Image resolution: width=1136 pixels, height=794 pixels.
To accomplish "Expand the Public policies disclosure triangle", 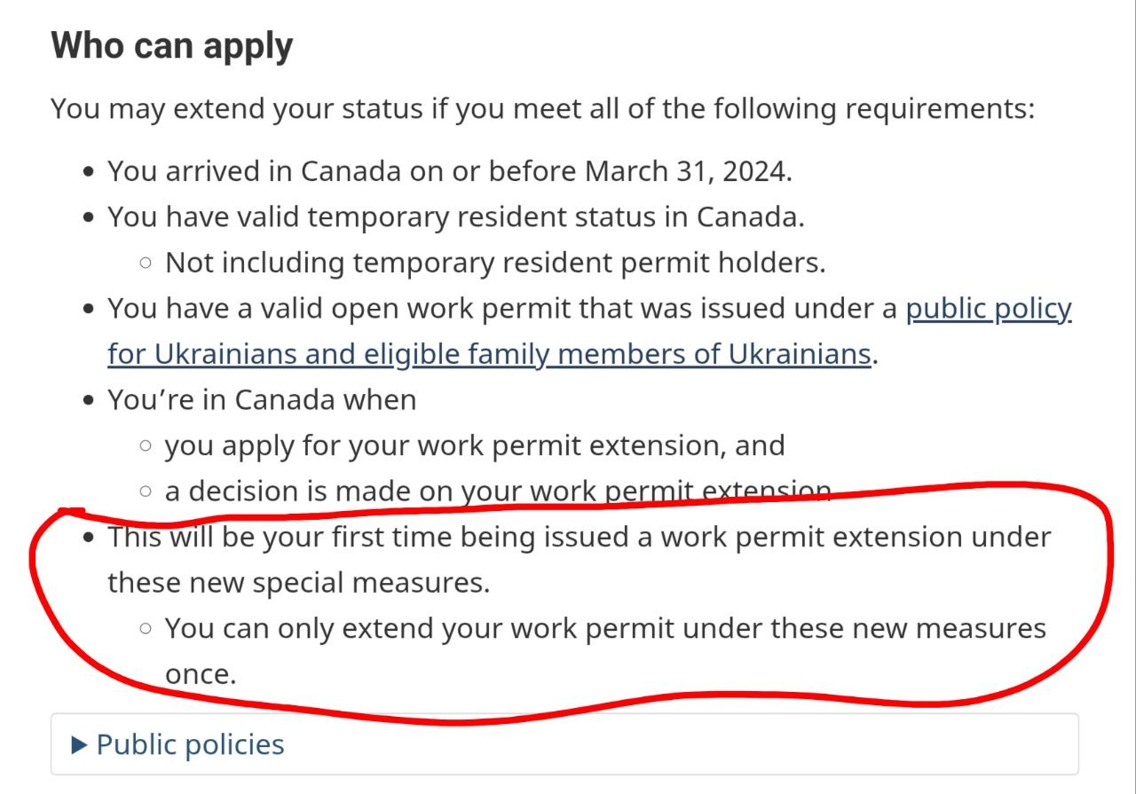I will (x=79, y=745).
